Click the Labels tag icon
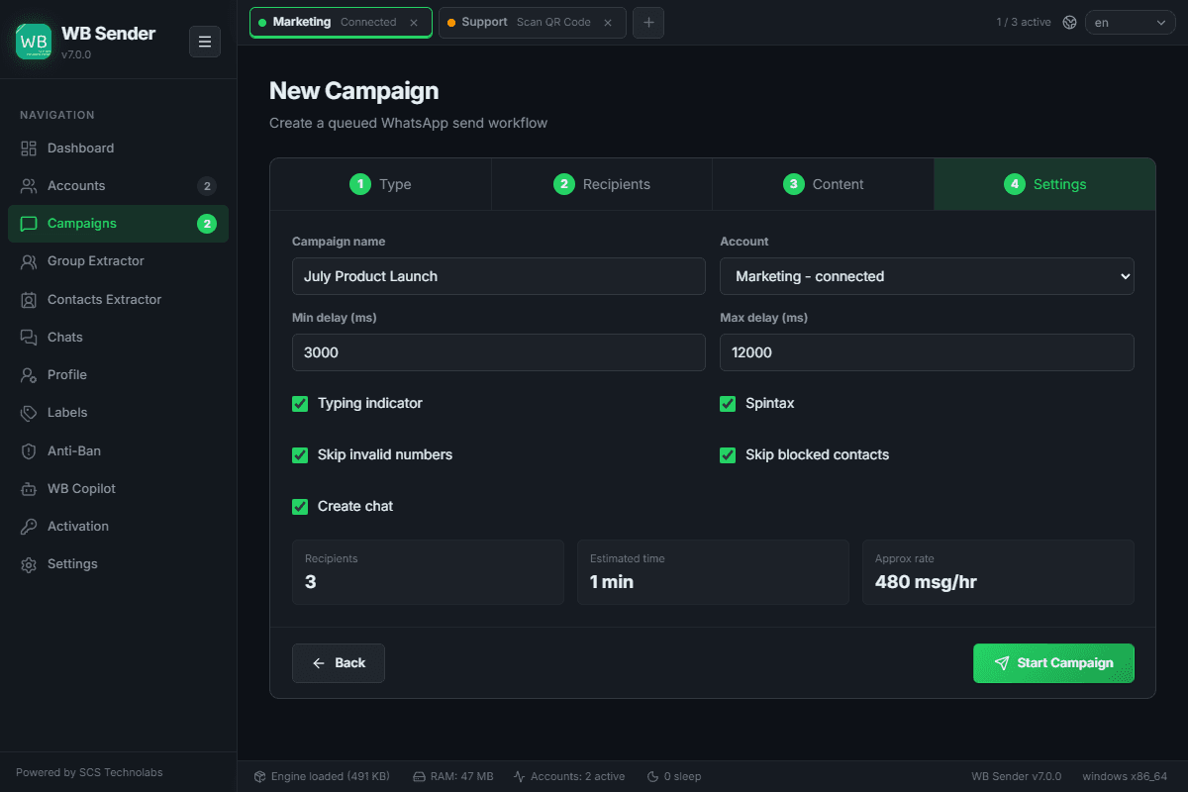Screen dimensions: 1188x792 pos(29,413)
